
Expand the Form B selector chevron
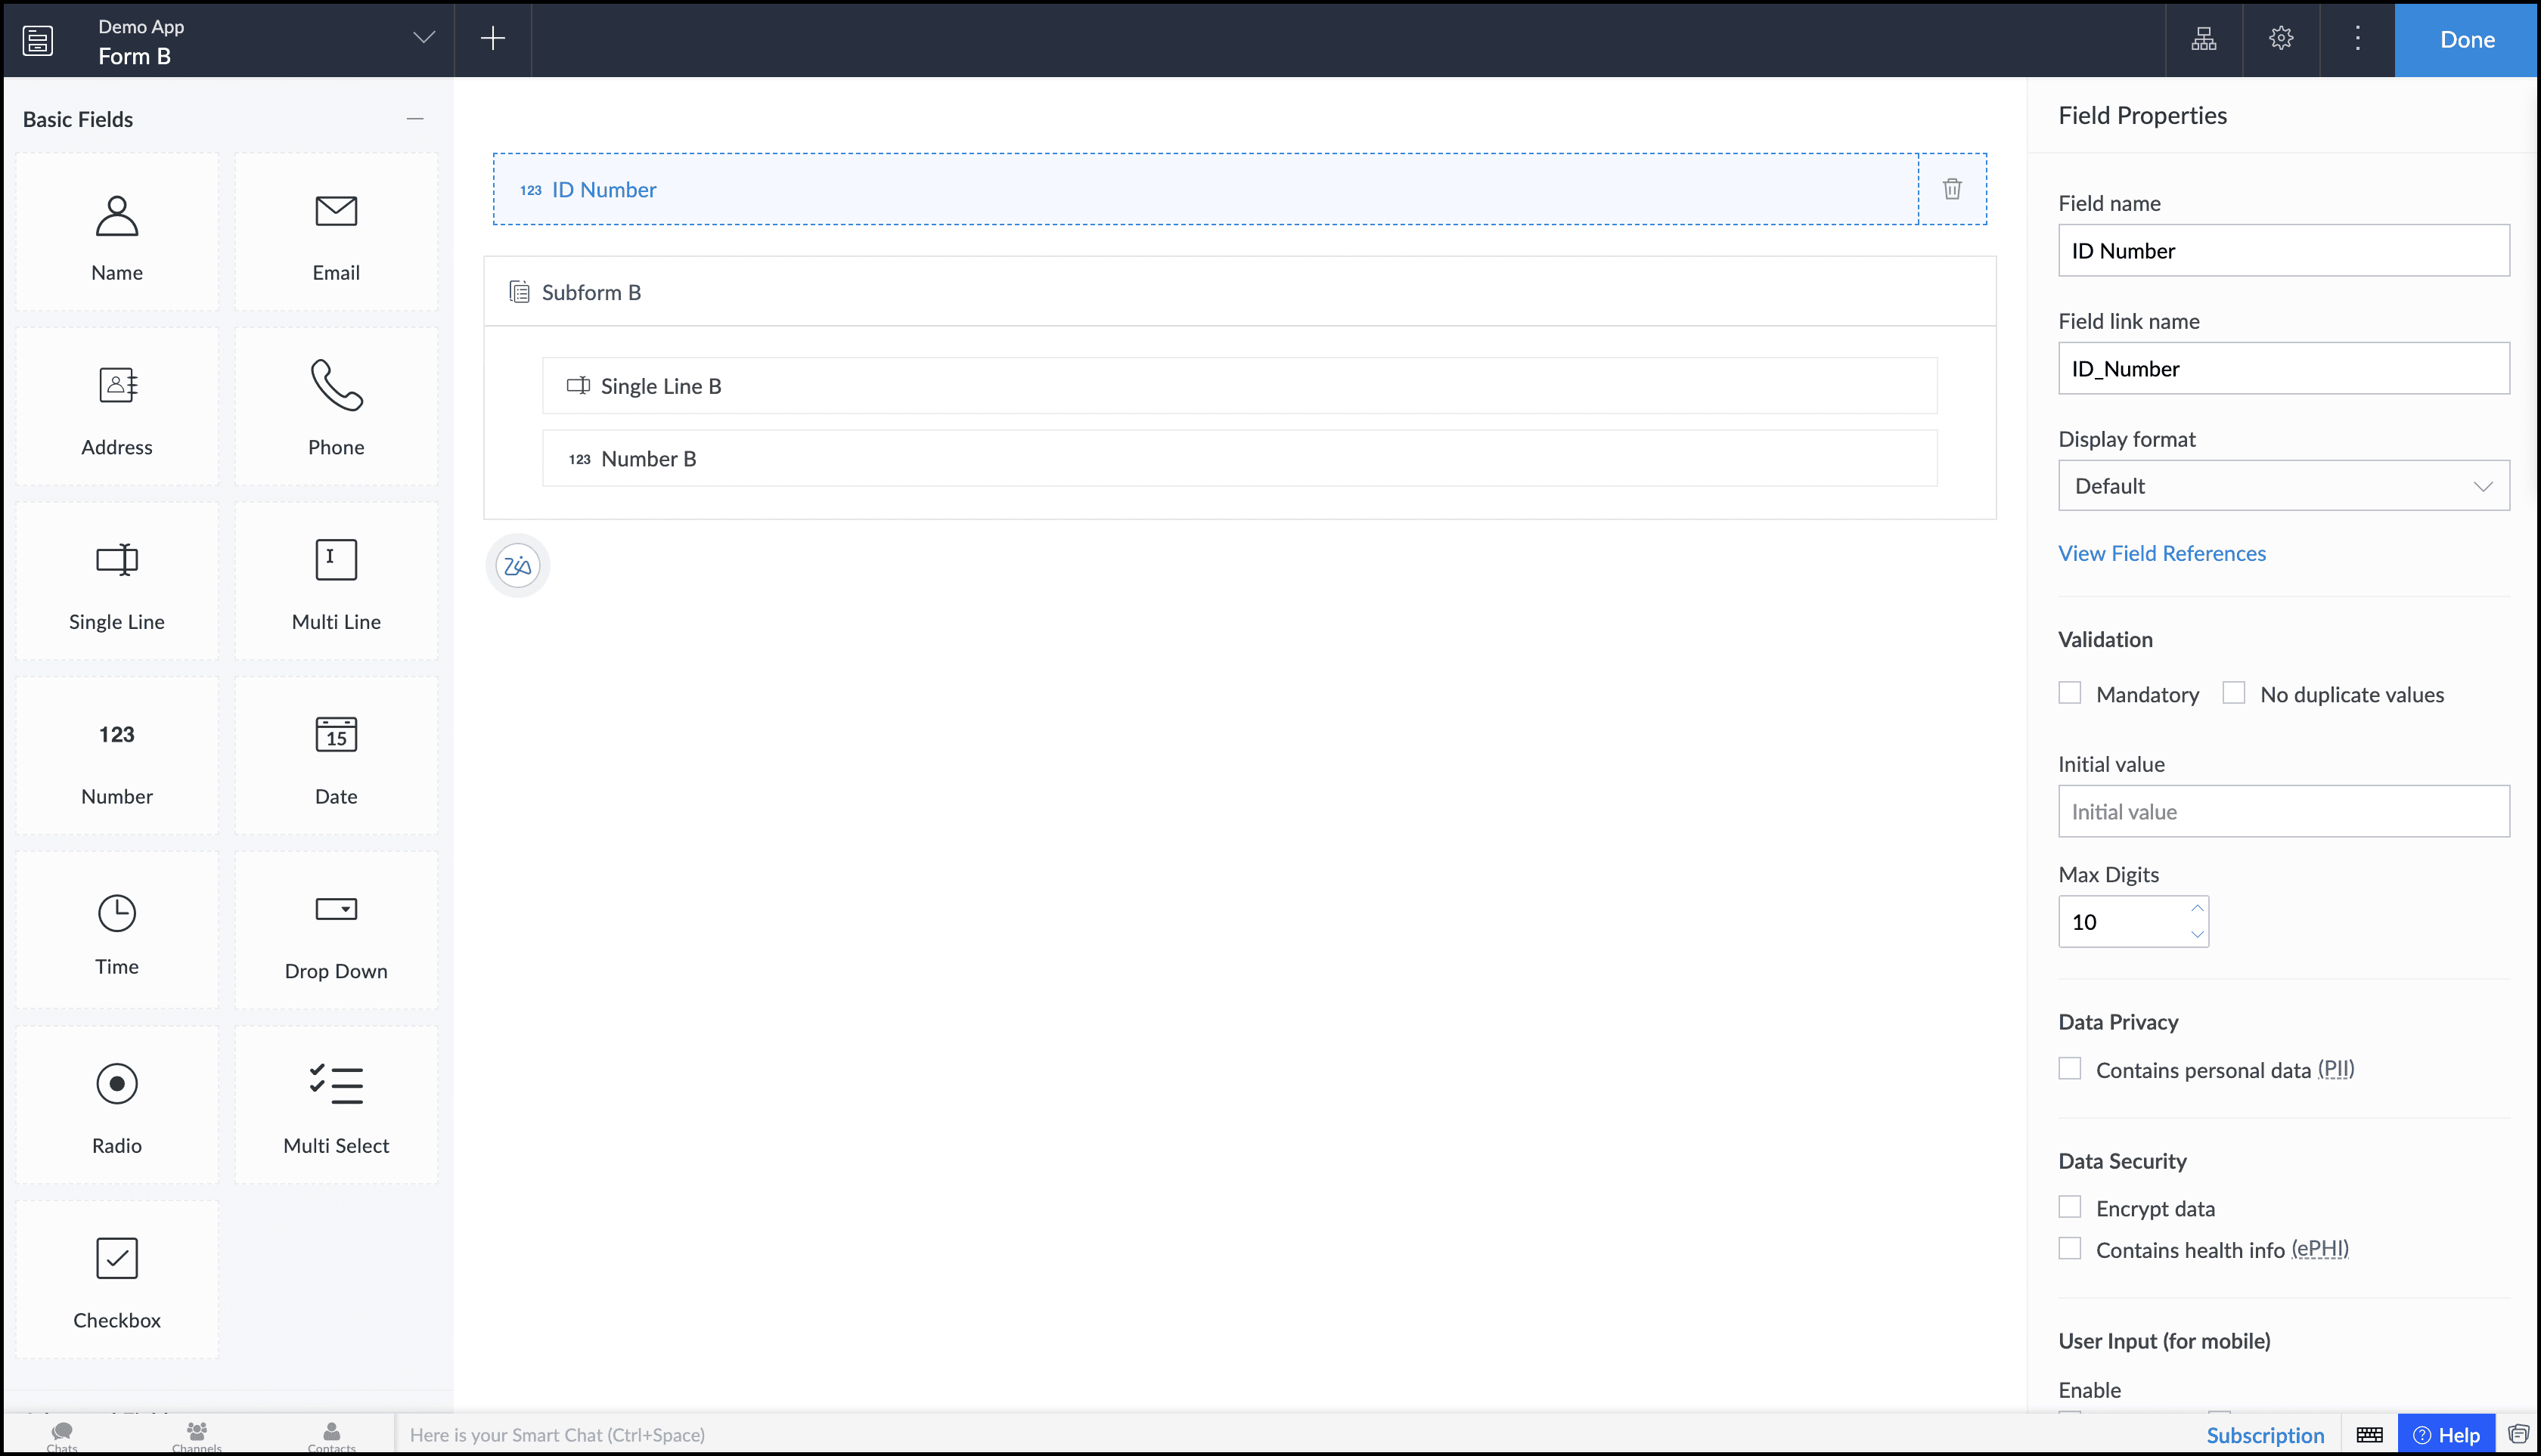click(x=424, y=38)
